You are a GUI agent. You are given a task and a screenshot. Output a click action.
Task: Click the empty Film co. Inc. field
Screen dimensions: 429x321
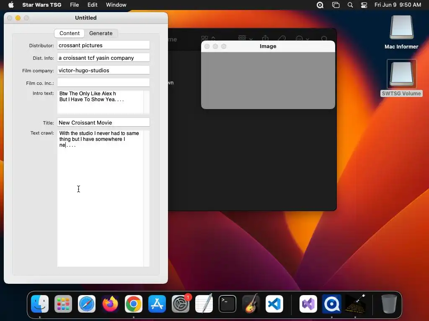click(x=103, y=83)
